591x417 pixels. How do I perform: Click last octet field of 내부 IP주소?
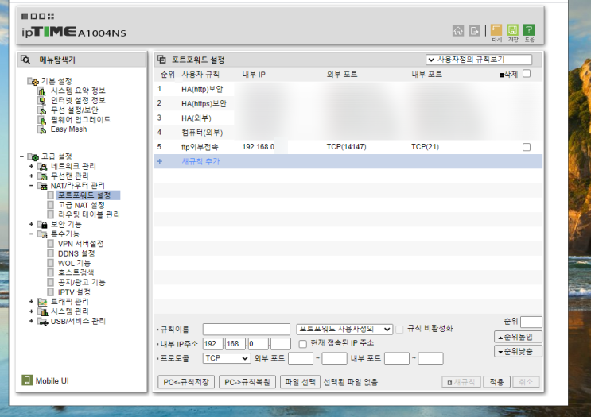tap(281, 344)
